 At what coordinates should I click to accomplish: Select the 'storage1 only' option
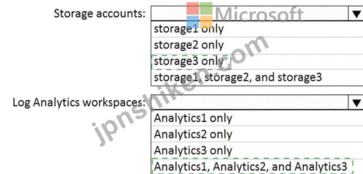(x=257, y=29)
